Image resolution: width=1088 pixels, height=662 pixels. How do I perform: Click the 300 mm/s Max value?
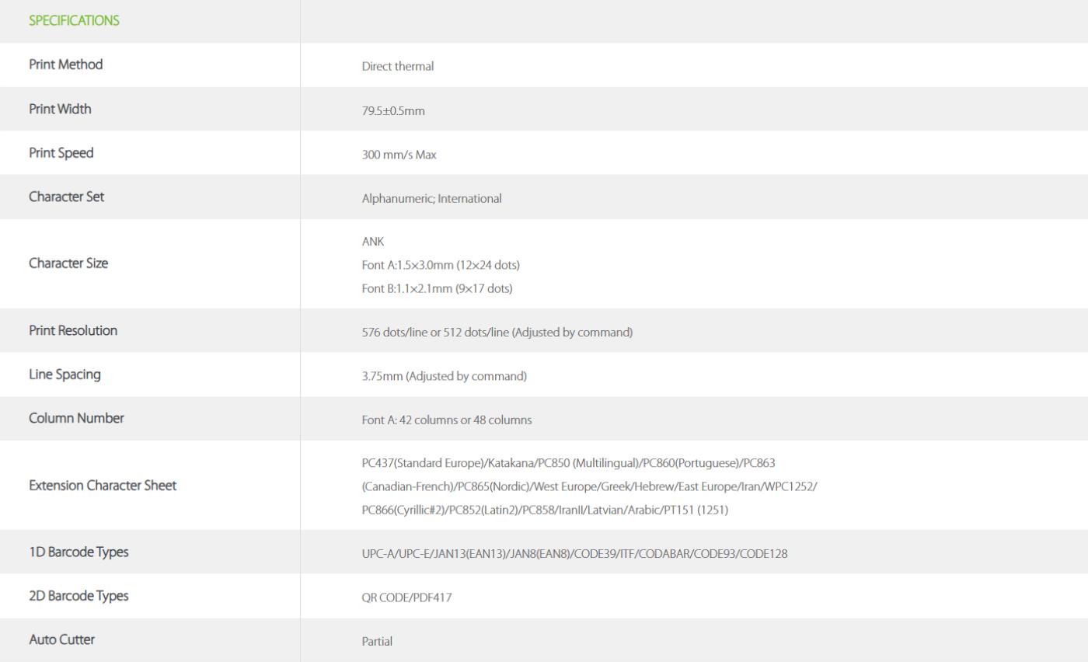(x=399, y=155)
